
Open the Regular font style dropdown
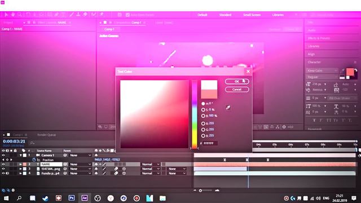click(x=322, y=77)
